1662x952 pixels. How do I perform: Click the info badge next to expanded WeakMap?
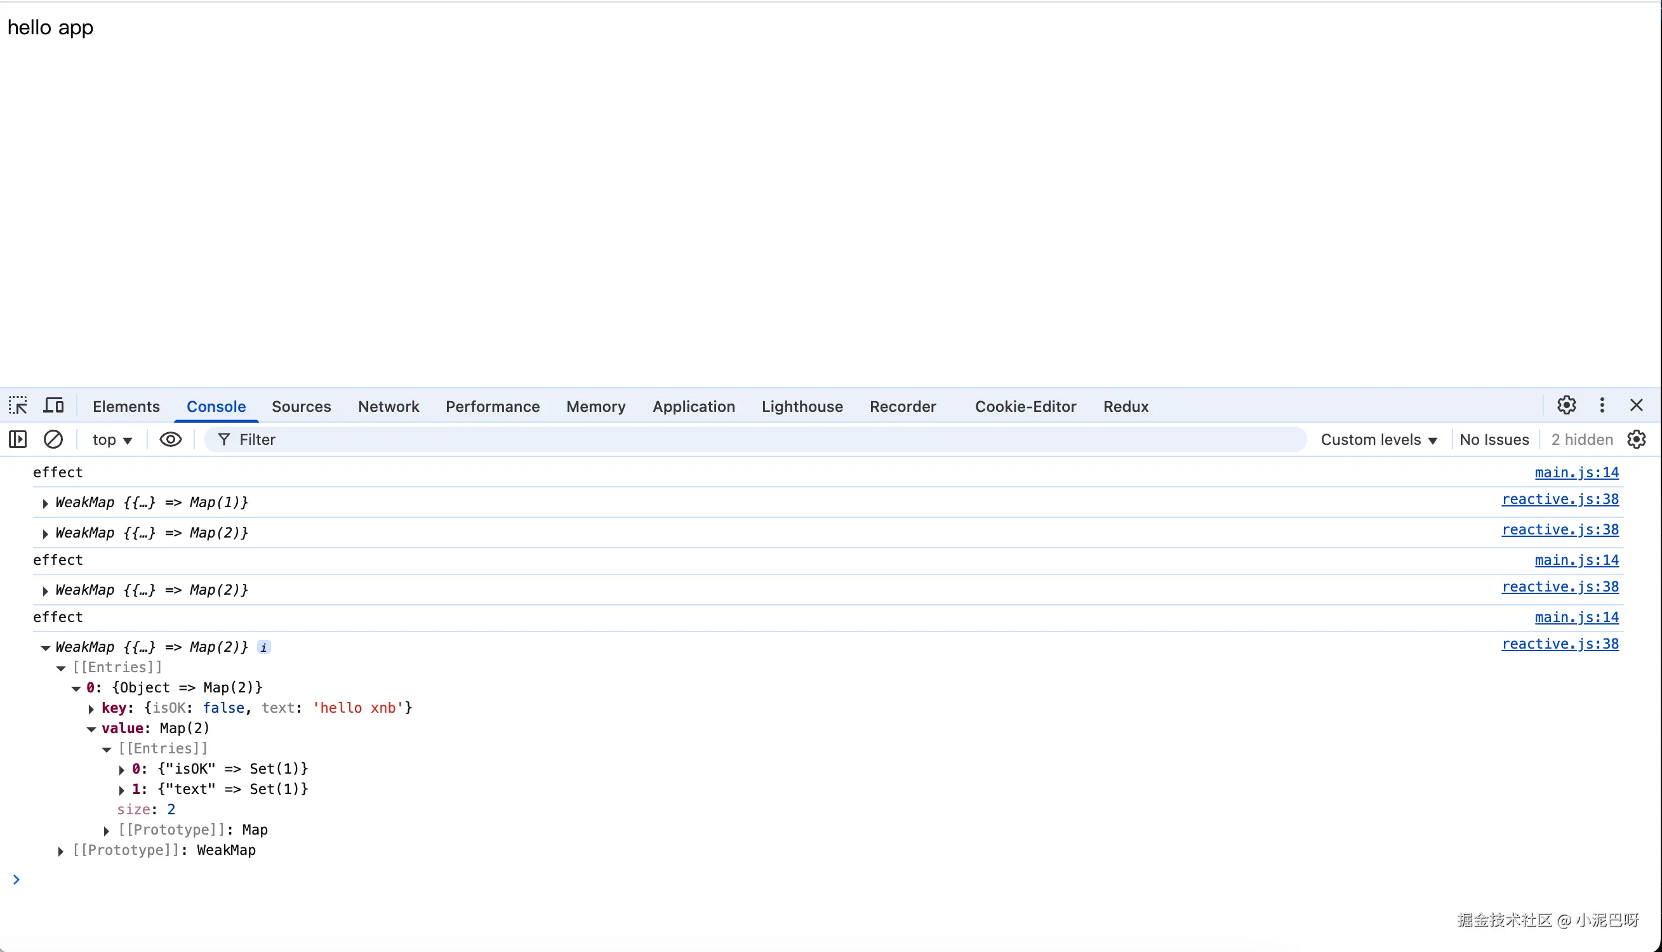click(263, 647)
